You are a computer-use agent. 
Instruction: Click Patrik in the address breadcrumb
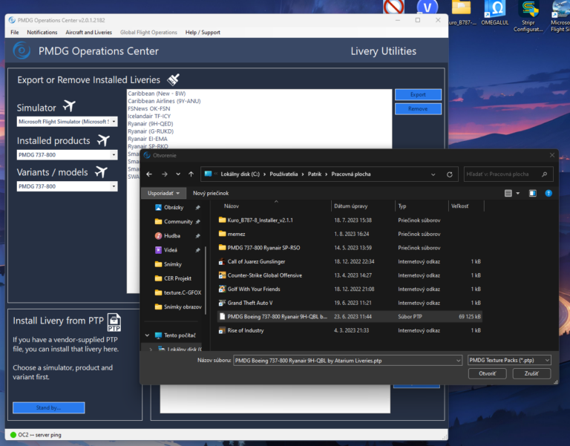coord(315,174)
